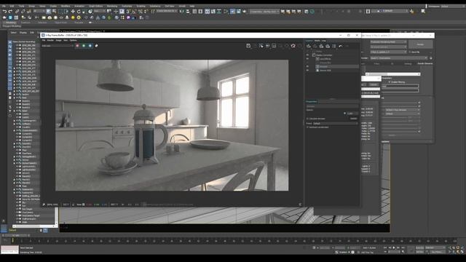The width and height of the screenshot is (466, 262).
Task: Switch to the Settings tab in Render Setup
Action: [x=408, y=63]
